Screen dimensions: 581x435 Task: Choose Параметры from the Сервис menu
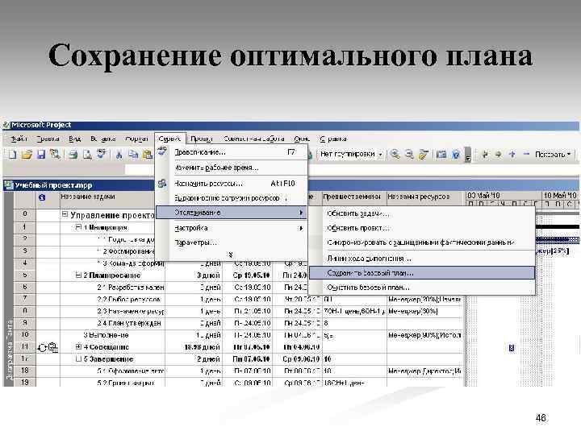[x=231, y=242]
